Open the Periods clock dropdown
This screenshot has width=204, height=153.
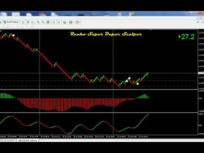(x=71, y=22)
